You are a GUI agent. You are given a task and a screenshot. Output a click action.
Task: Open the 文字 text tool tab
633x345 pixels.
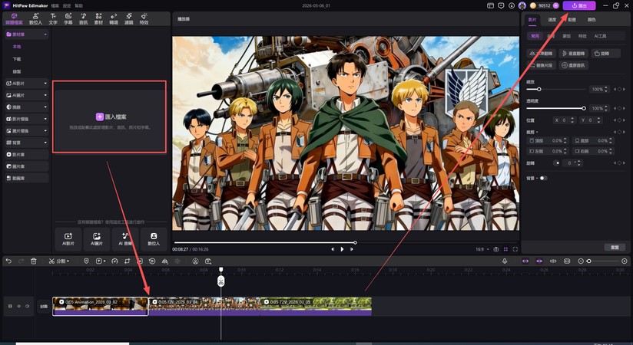click(53, 17)
